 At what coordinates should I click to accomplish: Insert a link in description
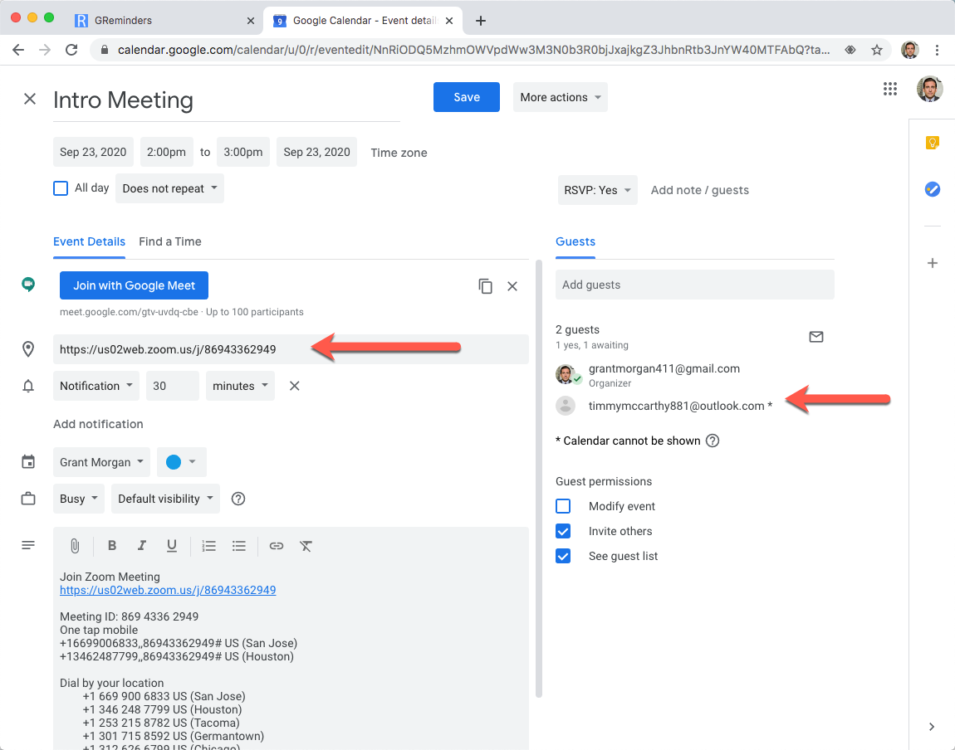click(x=276, y=546)
